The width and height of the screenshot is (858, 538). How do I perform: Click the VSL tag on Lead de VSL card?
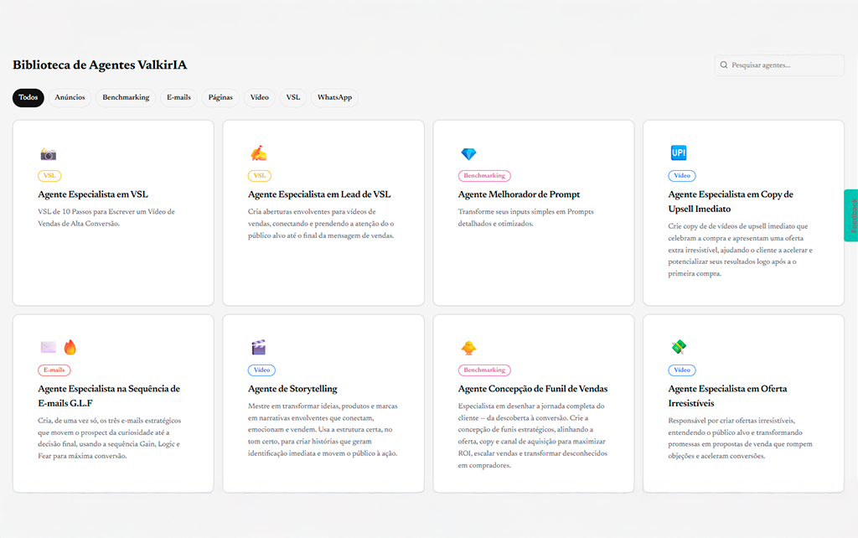click(x=260, y=176)
